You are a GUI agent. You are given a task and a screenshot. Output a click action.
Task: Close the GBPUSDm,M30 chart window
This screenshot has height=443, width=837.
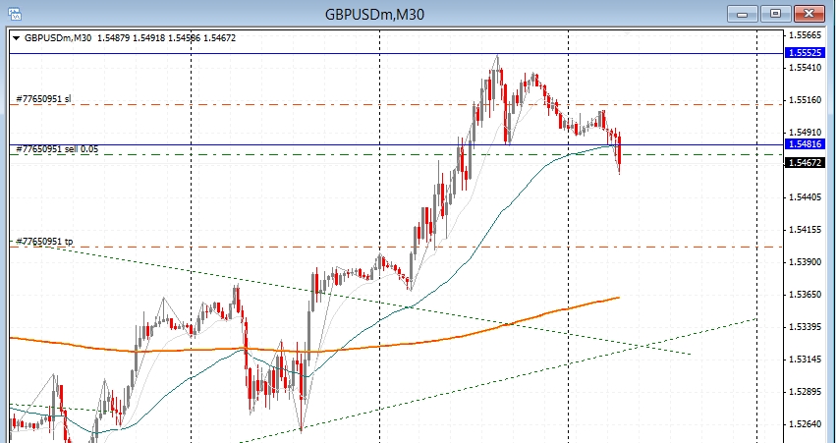[x=809, y=14]
